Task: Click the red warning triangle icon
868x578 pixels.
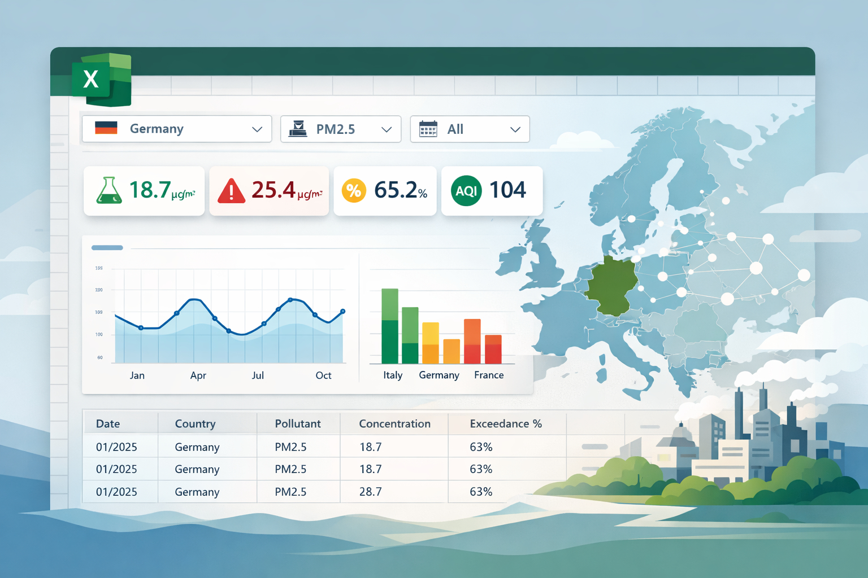Action: coord(231,191)
